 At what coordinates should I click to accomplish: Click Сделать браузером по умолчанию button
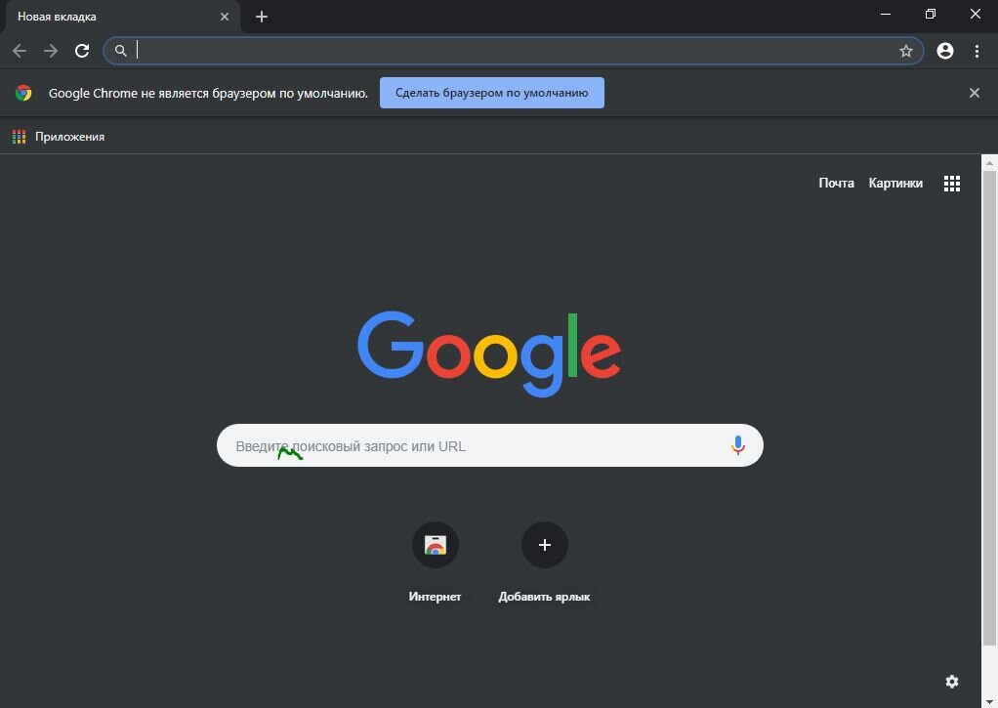tap(492, 93)
